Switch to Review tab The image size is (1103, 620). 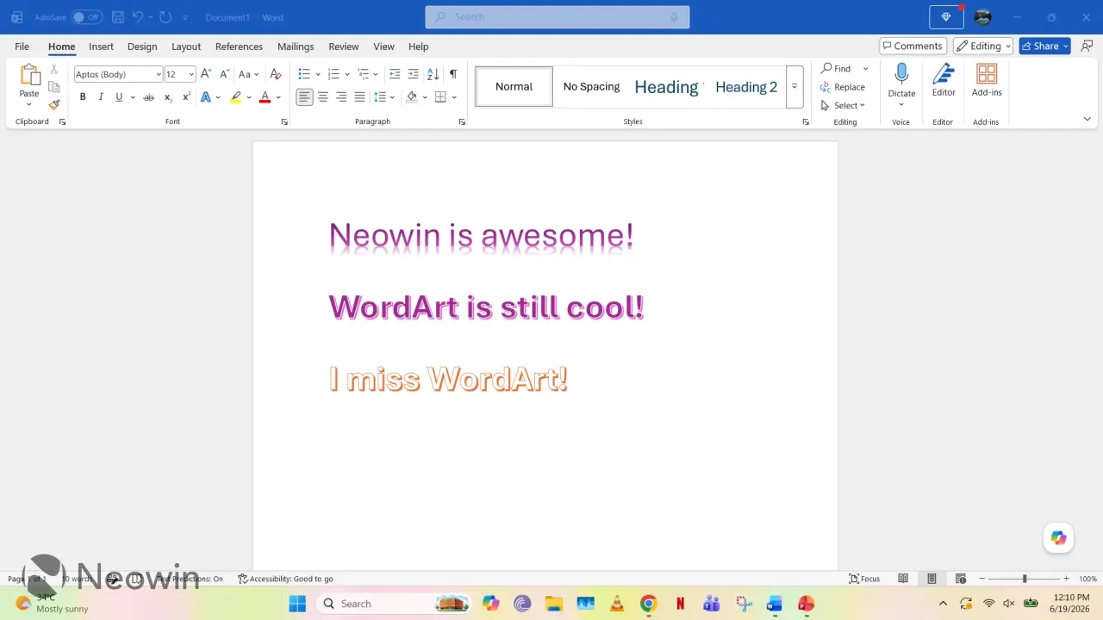[x=343, y=46]
